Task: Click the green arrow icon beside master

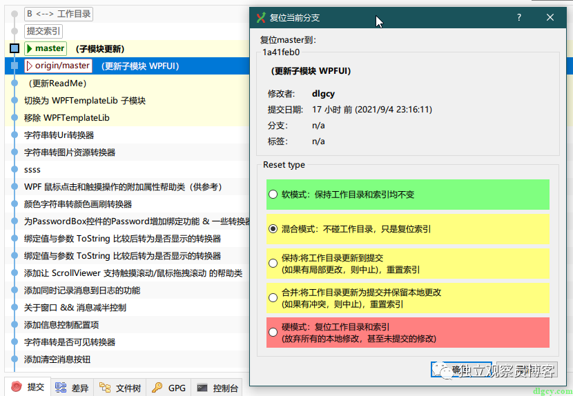Action: [x=30, y=48]
